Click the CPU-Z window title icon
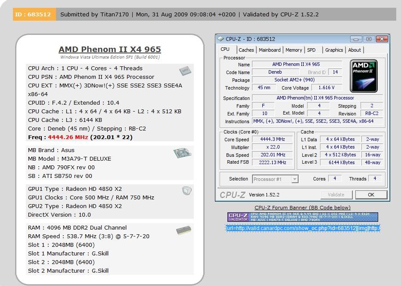This screenshot has width=401, height=286. click(x=220, y=39)
